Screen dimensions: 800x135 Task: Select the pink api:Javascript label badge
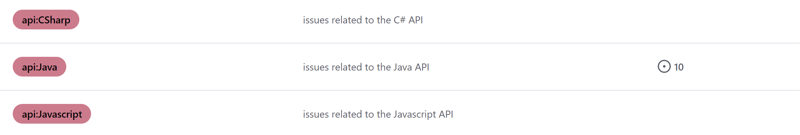click(x=52, y=114)
